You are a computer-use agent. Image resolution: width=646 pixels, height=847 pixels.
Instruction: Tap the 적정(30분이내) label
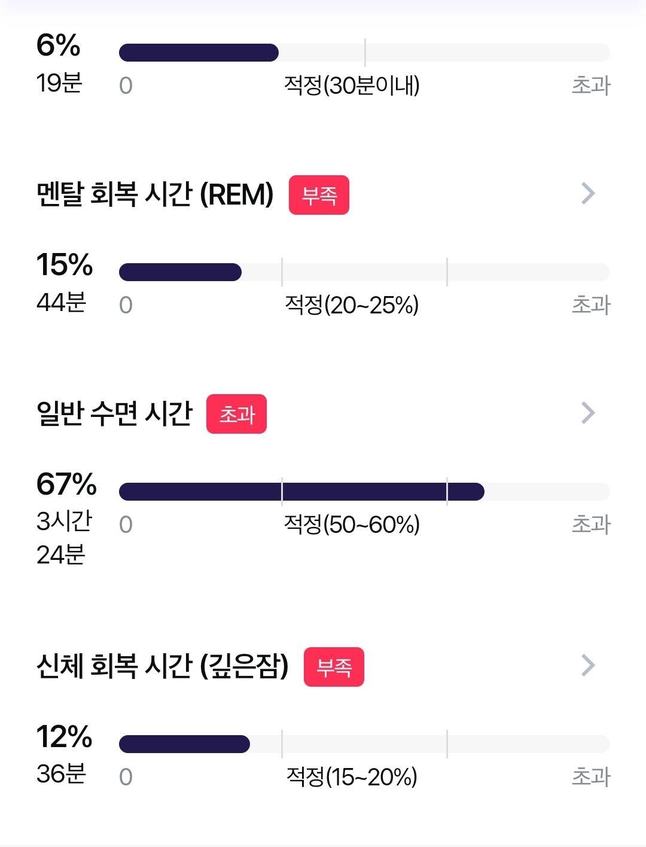pyautogui.click(x=352, y=86)
